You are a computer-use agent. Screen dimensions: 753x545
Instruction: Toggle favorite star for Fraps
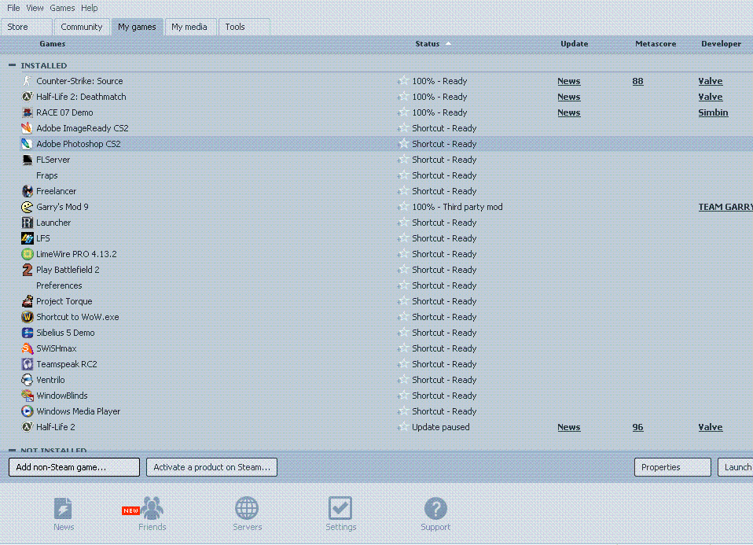[x=403, y=175]
